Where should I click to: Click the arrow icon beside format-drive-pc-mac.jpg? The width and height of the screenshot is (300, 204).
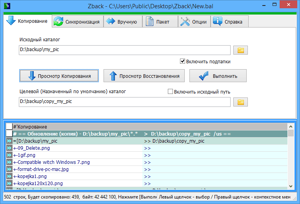(x=9, y=169)
